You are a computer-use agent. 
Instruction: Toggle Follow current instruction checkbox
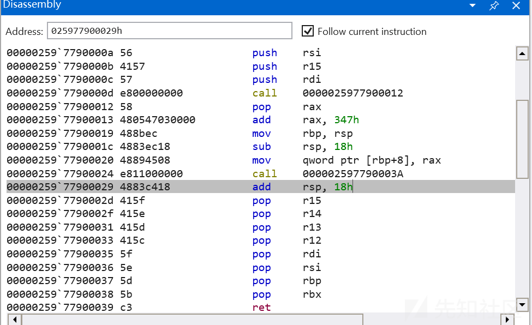click(x=307, y=31)
